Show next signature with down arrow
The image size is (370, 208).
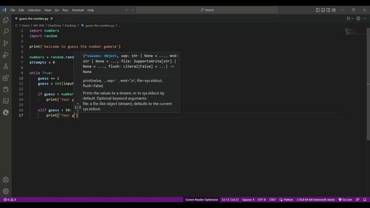click(78, 110)
